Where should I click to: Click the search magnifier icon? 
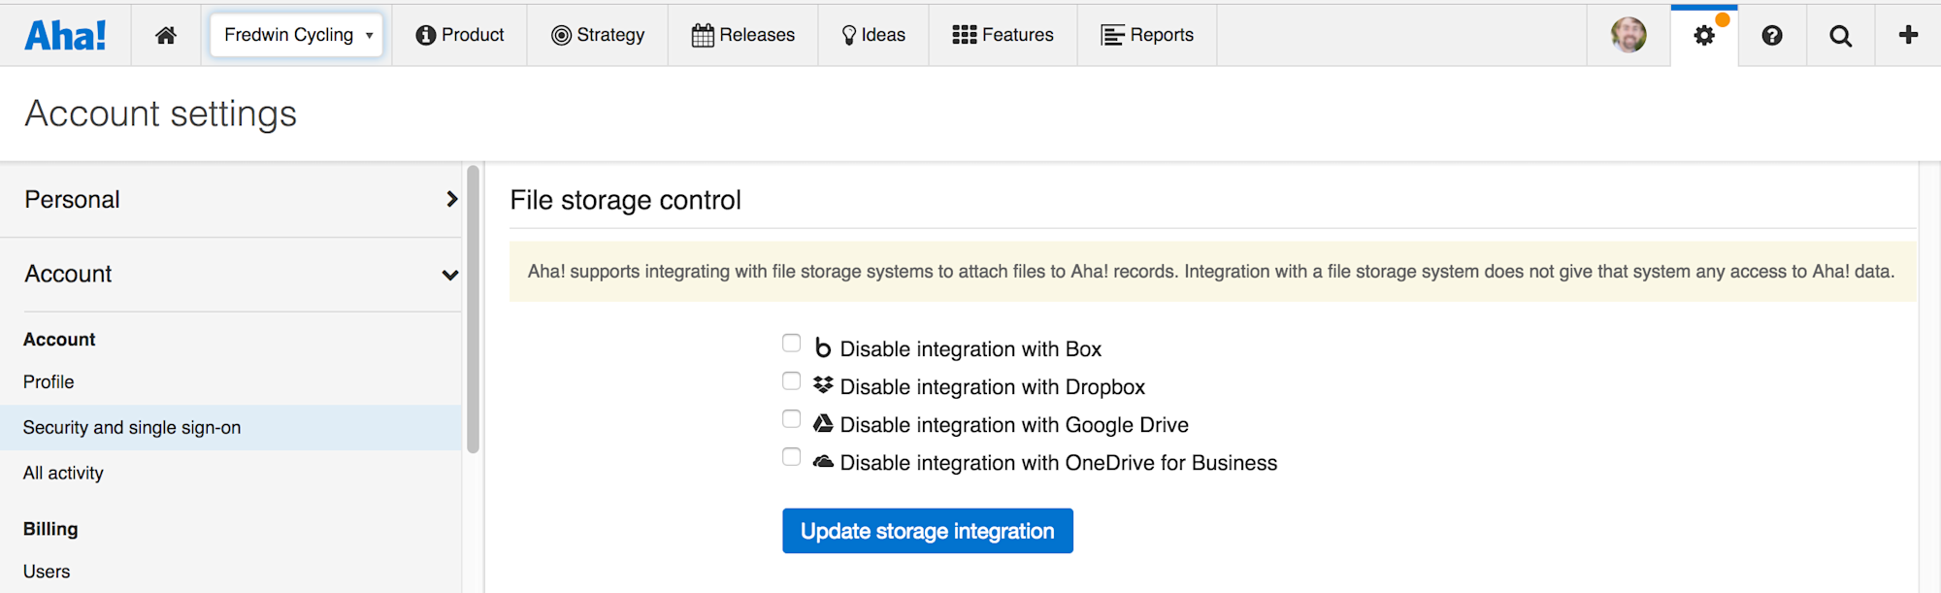tap(1840, 36)
